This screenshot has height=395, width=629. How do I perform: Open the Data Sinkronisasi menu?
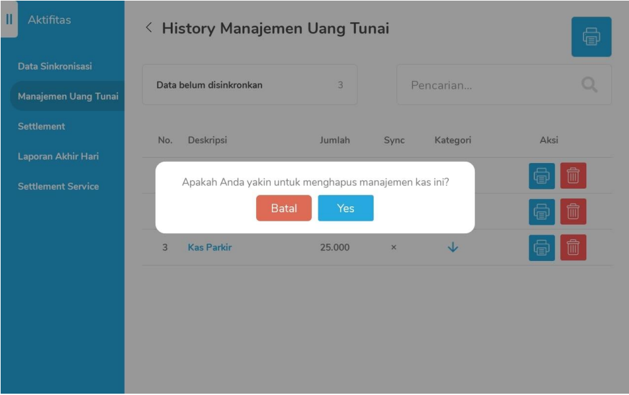(54, 66)
